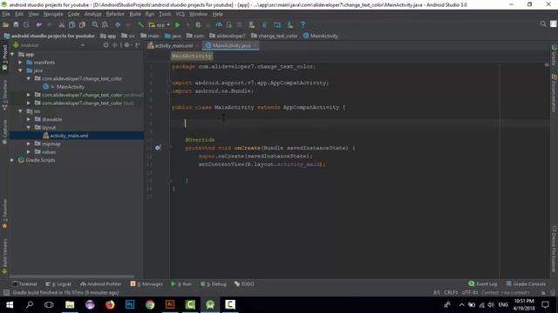This screenshot has height=313, width=558.
Task: Debug the app with the bug icon
Action: tap(198, 25)
